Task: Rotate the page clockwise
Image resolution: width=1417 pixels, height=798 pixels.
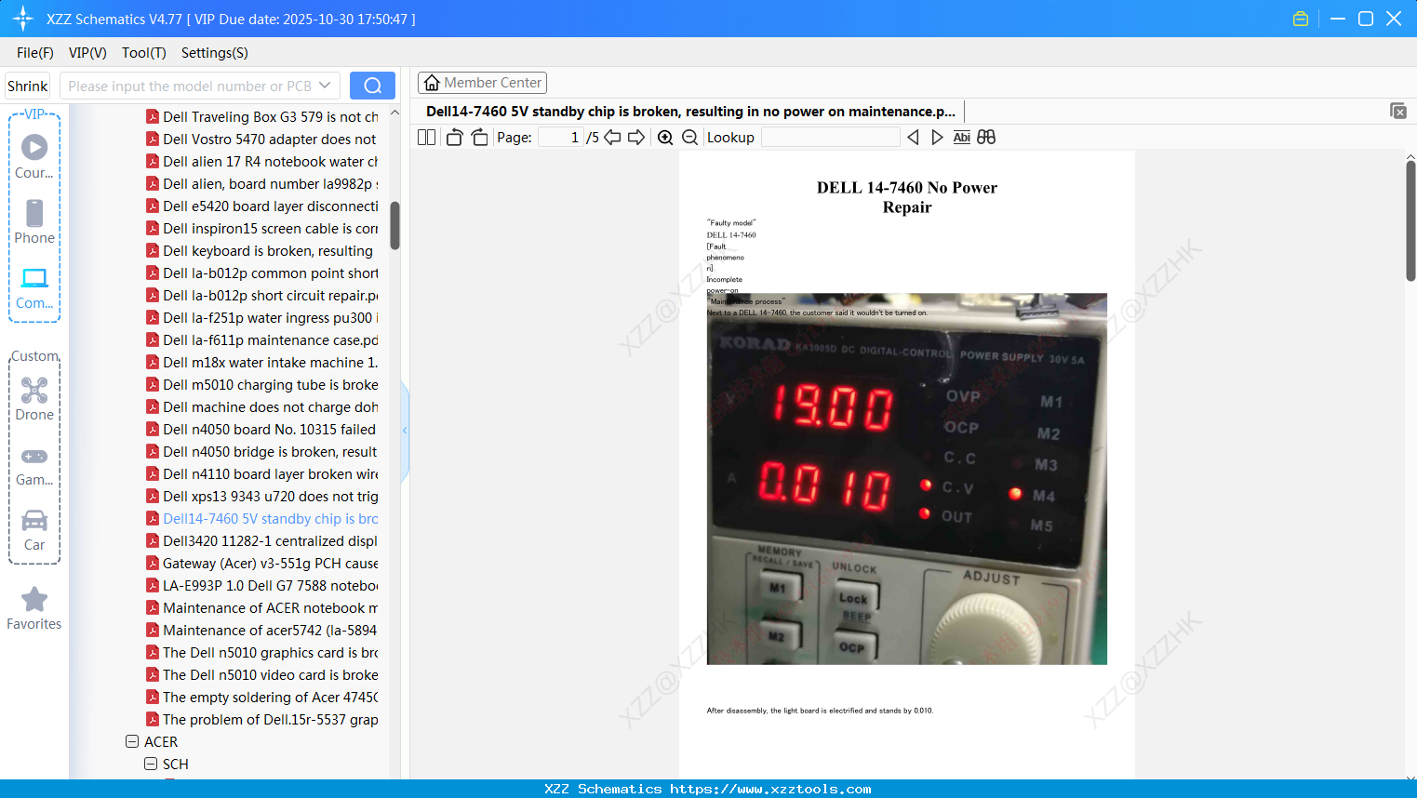Action: pos(479,137)
